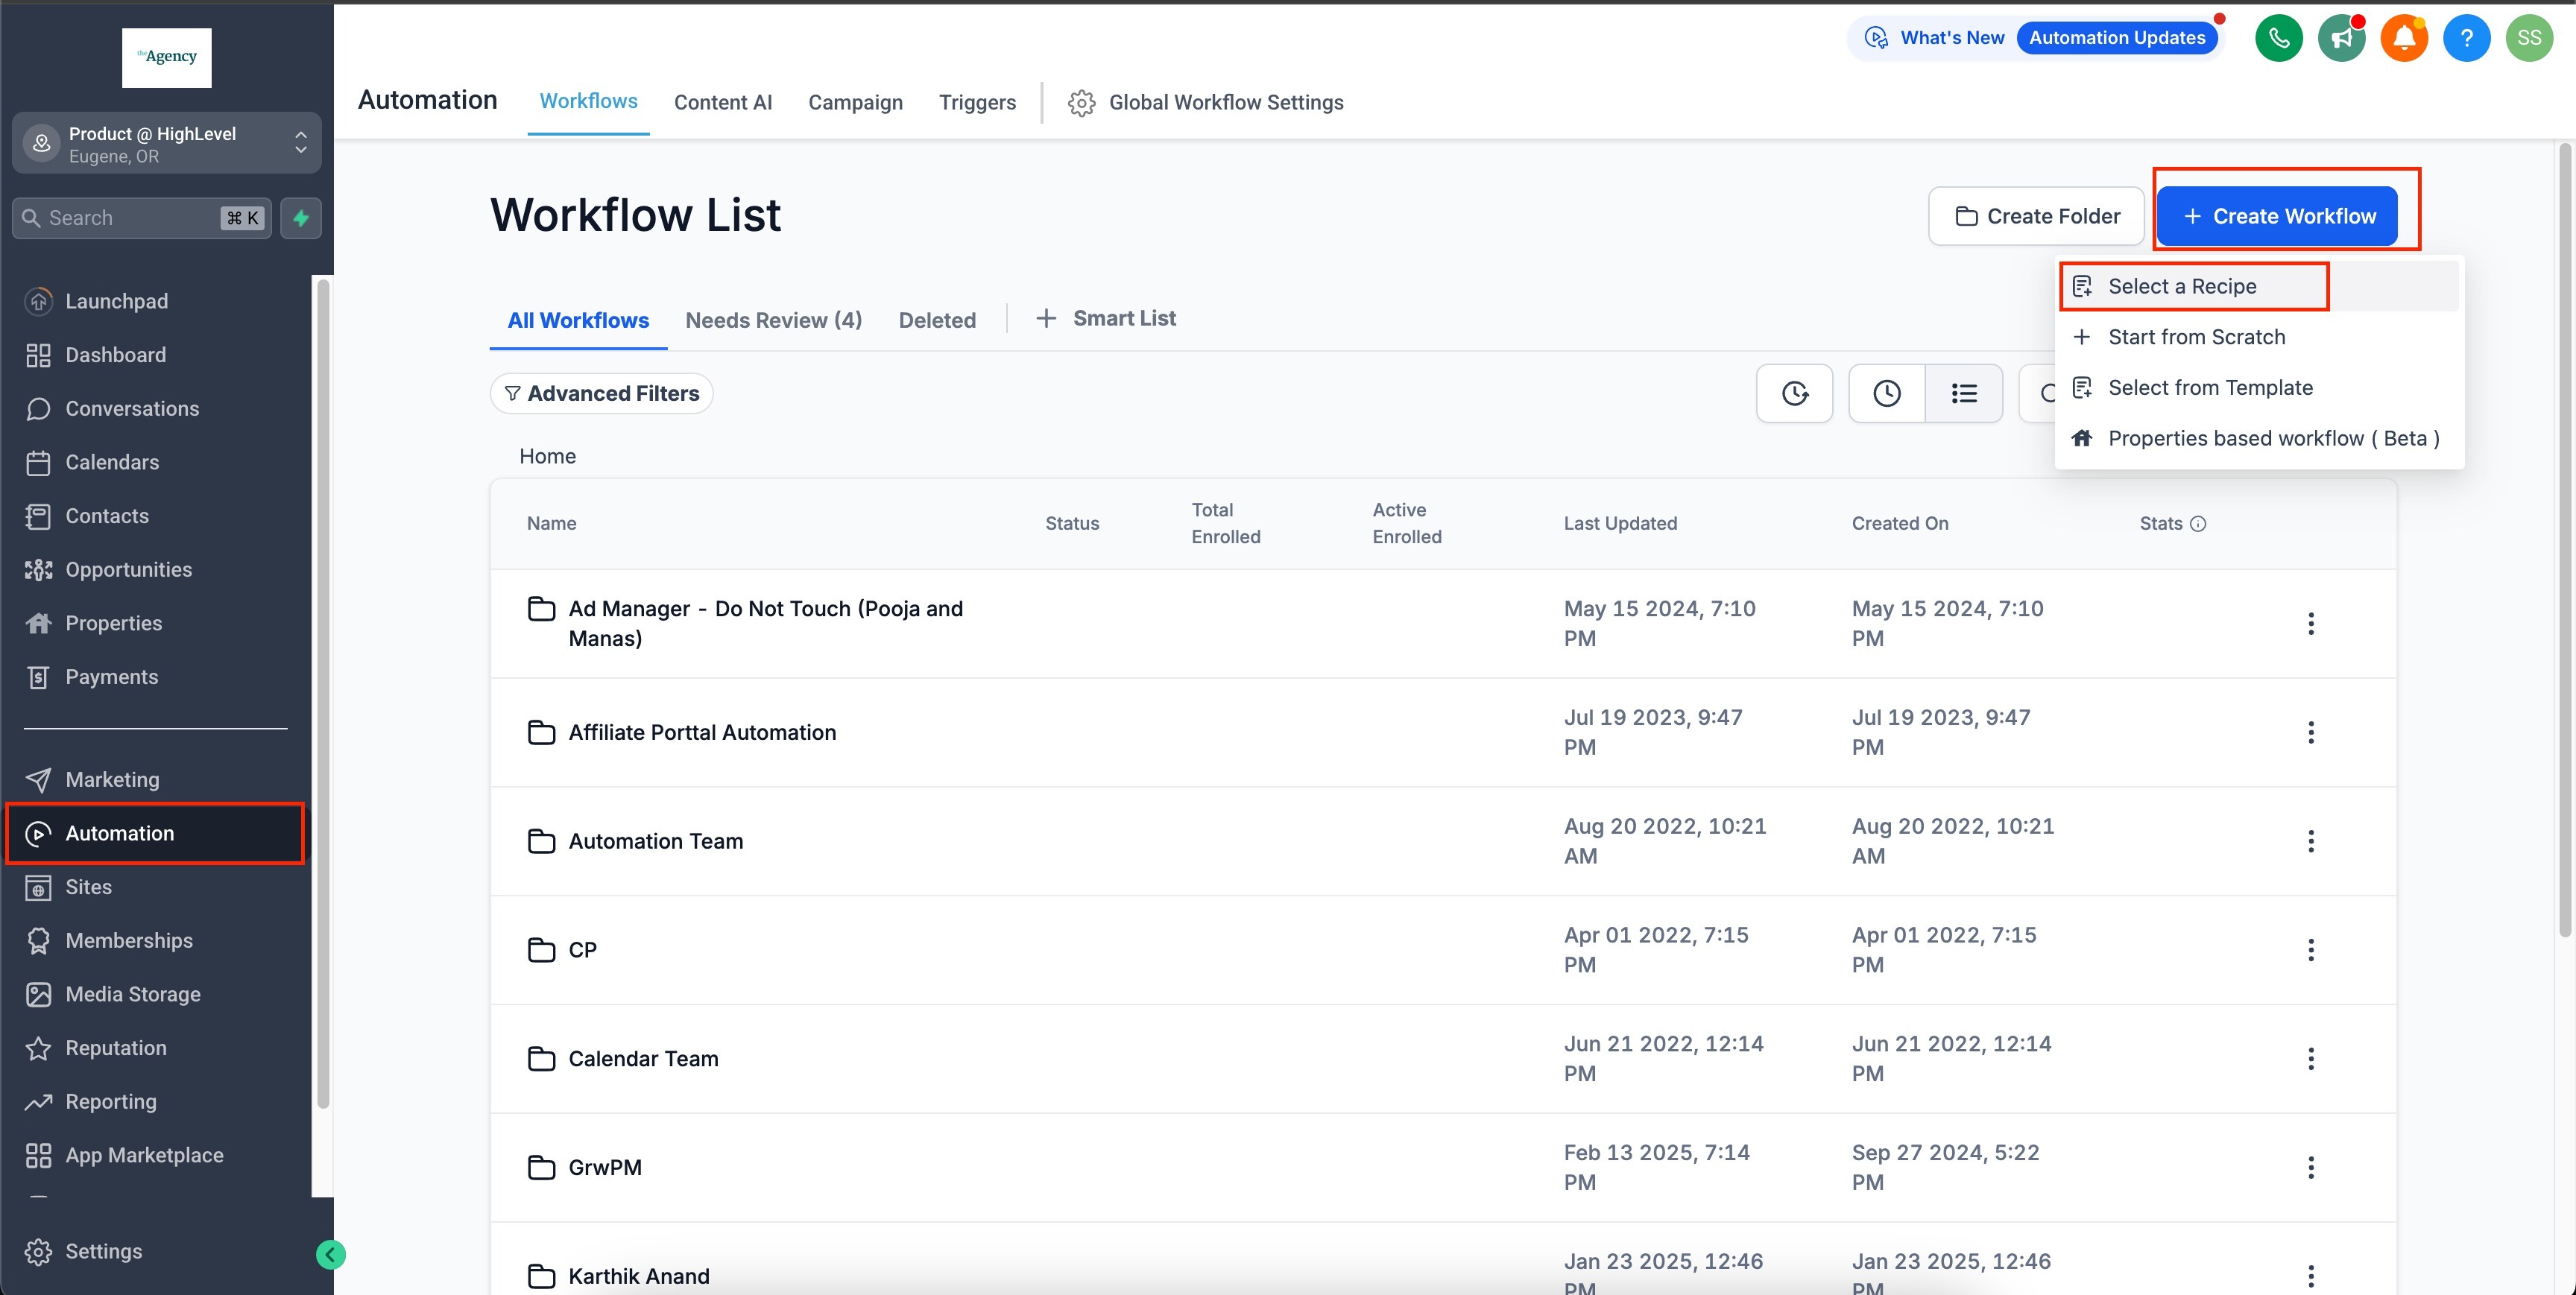Screen dimensions: 2576x1295
Task: Click the blue help question mark icon
Action: [x=2466, y=39]
